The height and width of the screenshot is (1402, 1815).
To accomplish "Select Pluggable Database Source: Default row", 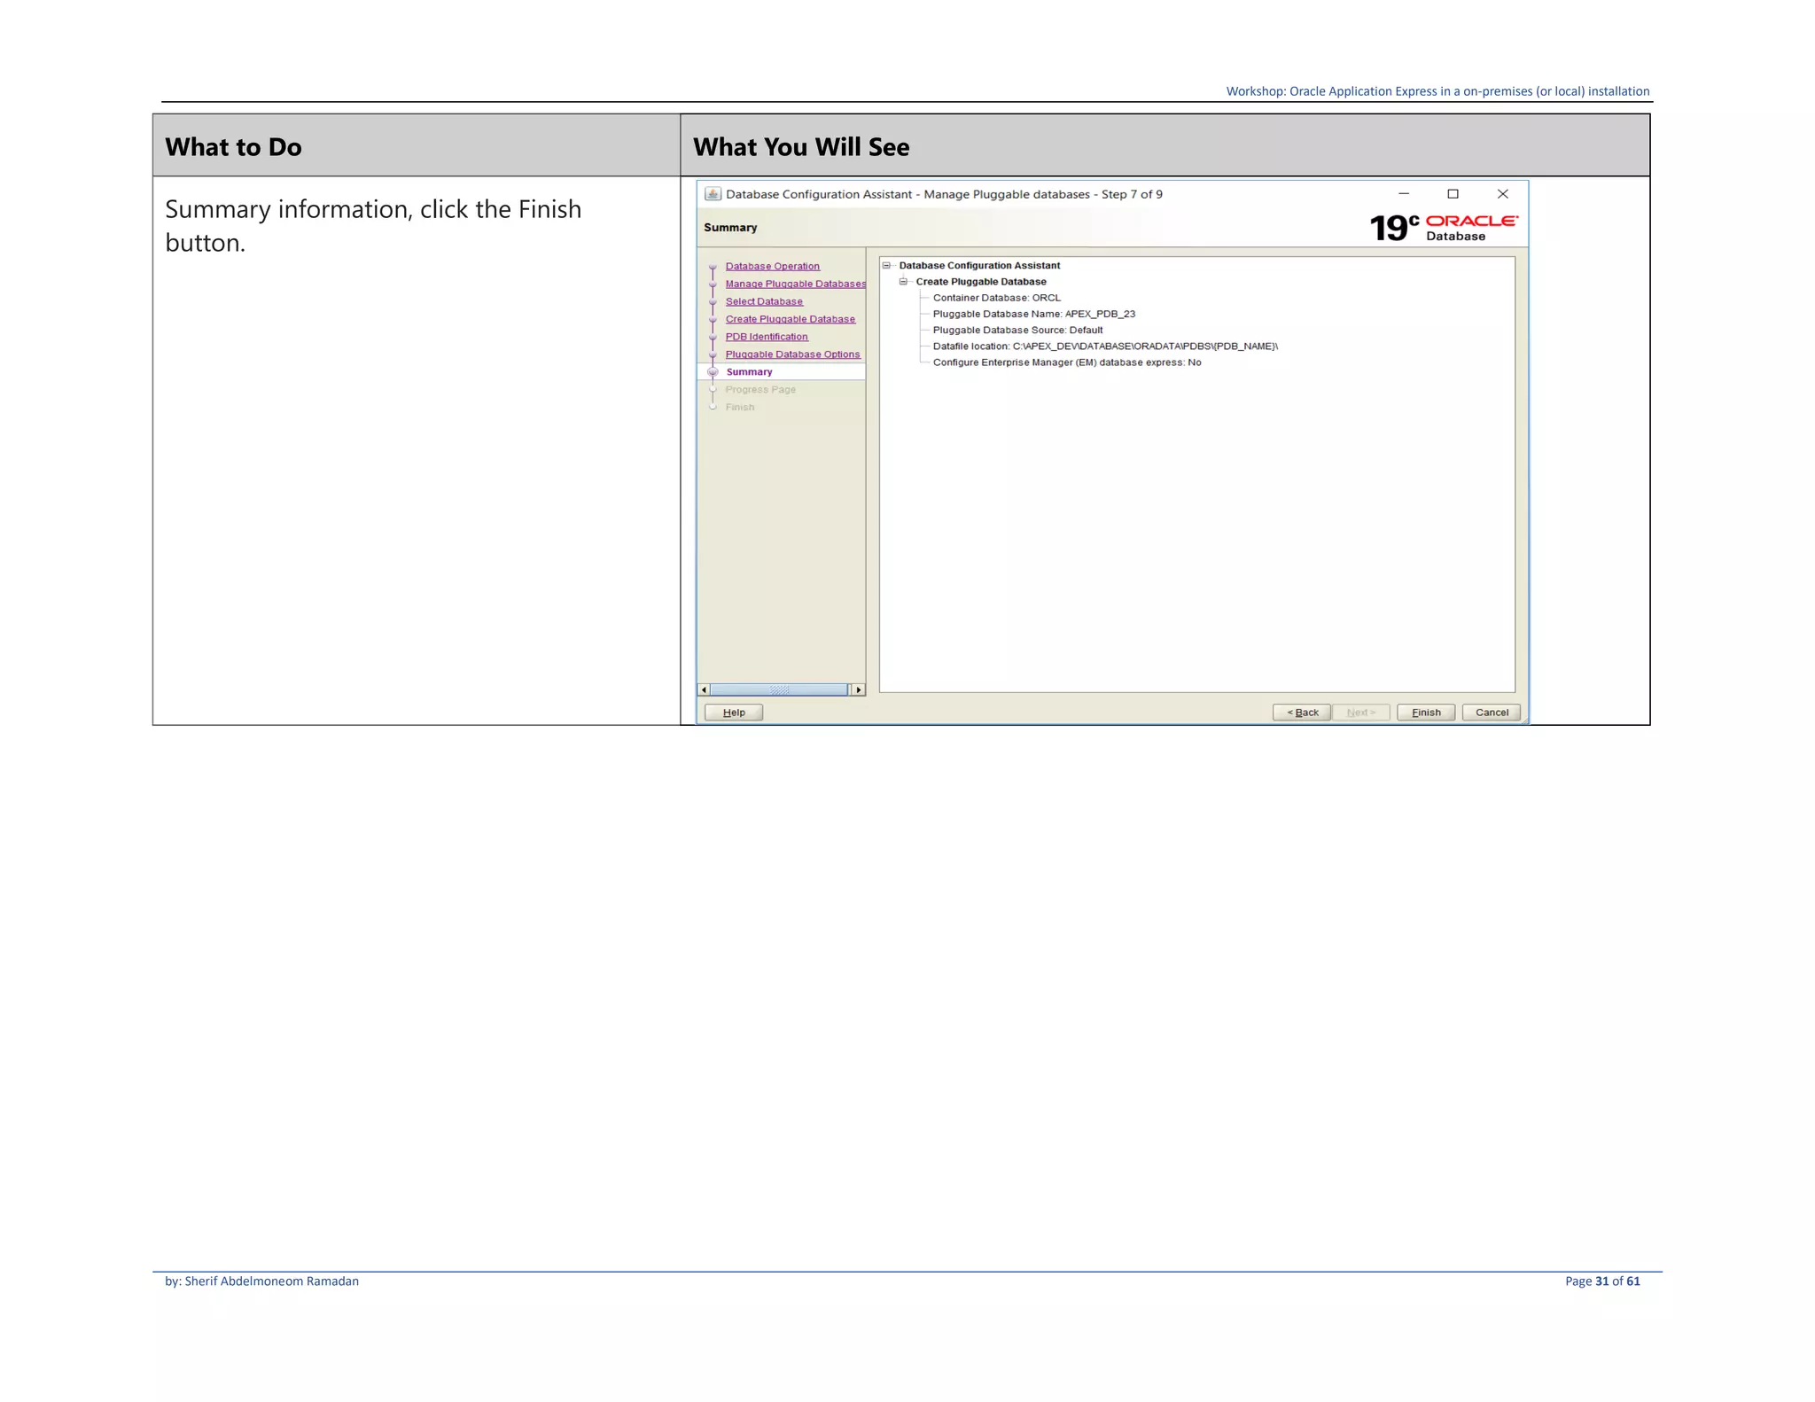I will click(x=1018, y=330).
